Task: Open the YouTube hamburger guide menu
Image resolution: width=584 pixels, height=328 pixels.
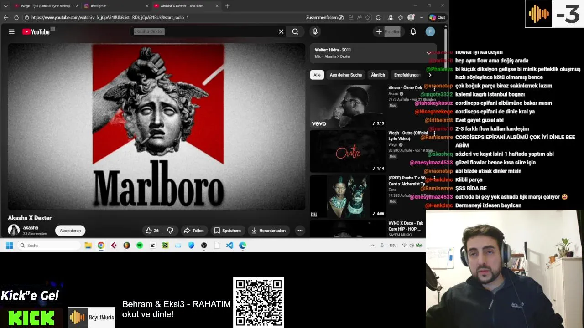Action: (x=12, y=31)
